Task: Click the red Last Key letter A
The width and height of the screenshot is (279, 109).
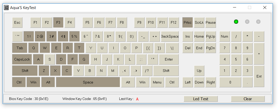Action: (137, 99)
